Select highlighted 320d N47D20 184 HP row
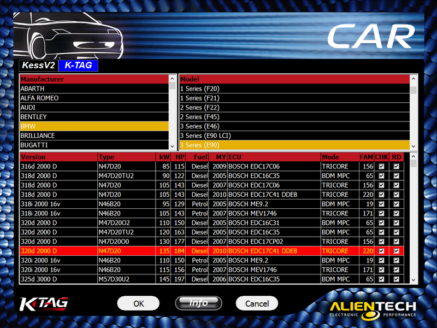437x328 pixels. click(x=212, y=251)
